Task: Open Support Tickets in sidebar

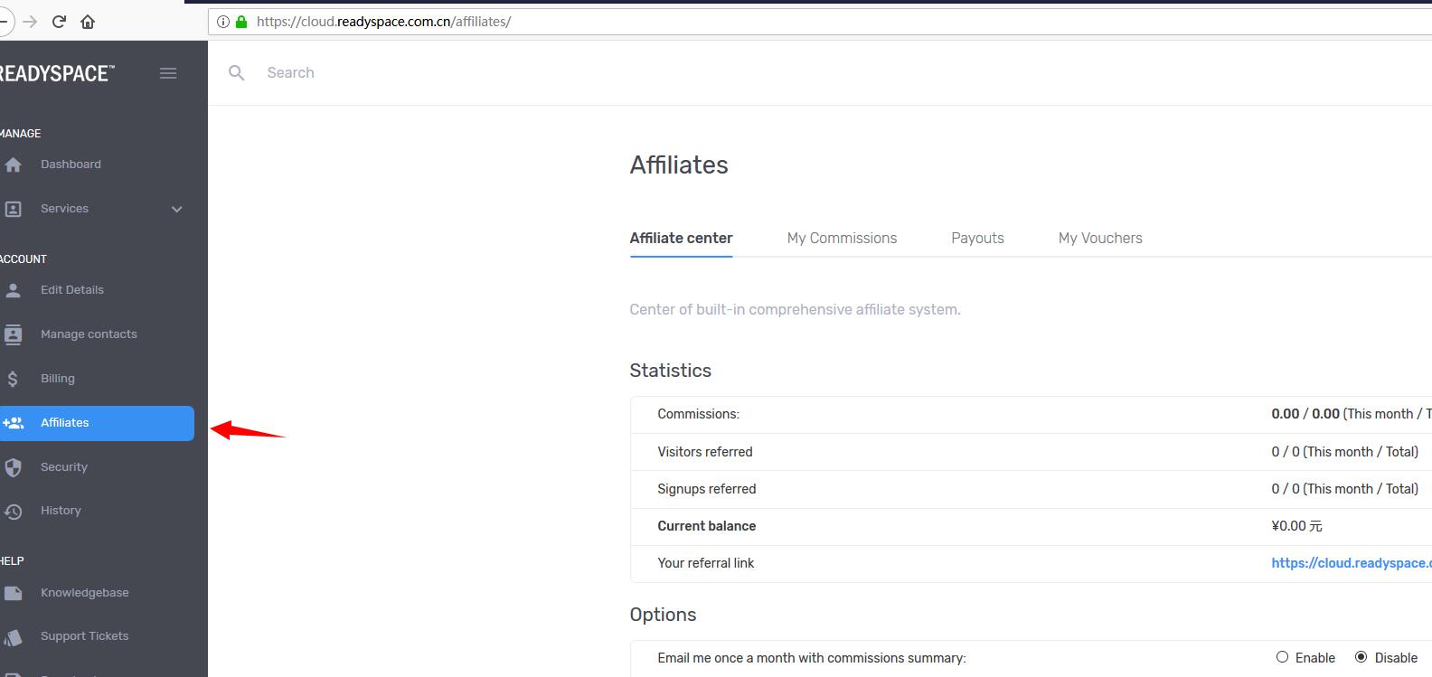Action: 84,636
